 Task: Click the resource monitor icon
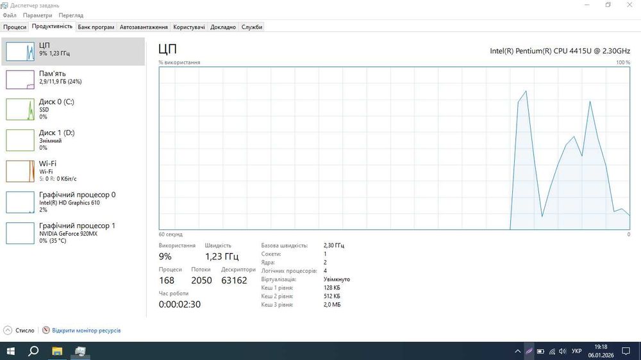pyautogui.click(x=46, y=330)
